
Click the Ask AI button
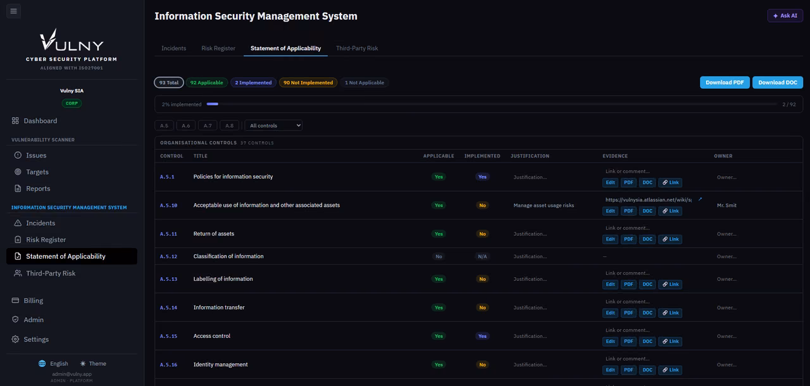click(785, 16)
